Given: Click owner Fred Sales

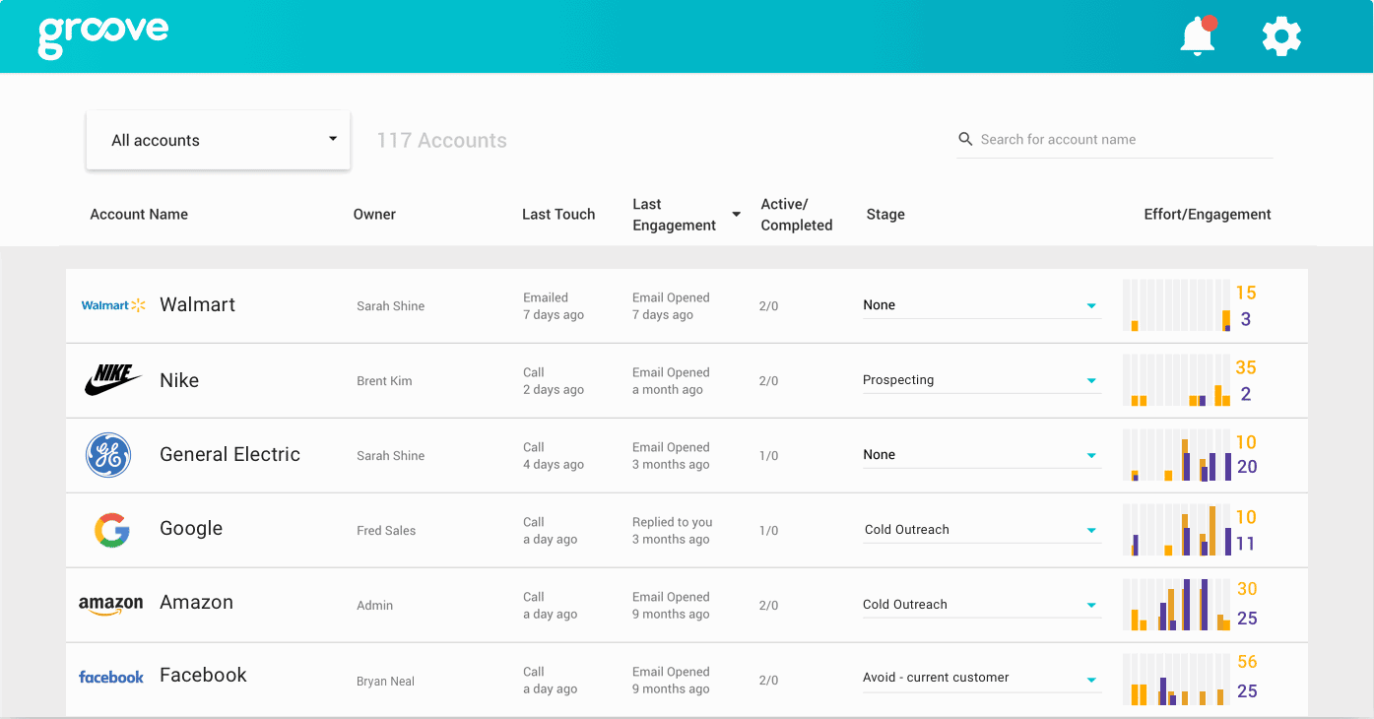Looking at the screenshot, I should pyautogui.click(x=386, y=531).
